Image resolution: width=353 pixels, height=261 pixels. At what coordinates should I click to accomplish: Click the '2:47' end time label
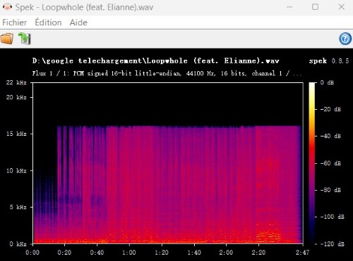point(303,253)
